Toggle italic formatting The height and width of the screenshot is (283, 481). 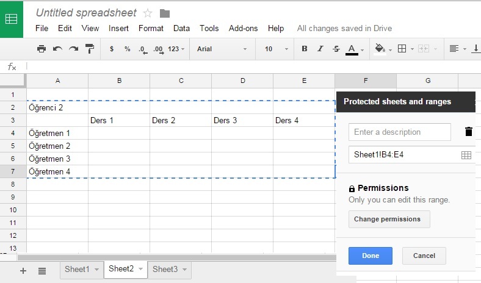pos(320,49)
